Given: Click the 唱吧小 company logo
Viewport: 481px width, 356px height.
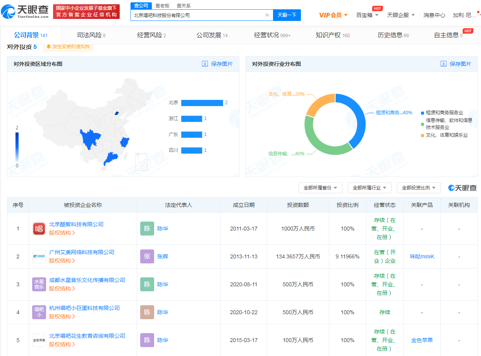Looking at the screenshot, I should [39, 312].
